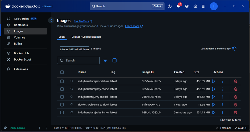The height and width of the screenshot is (132, 250).
Task: Open Builds section
Action: [x=25, y=44]
